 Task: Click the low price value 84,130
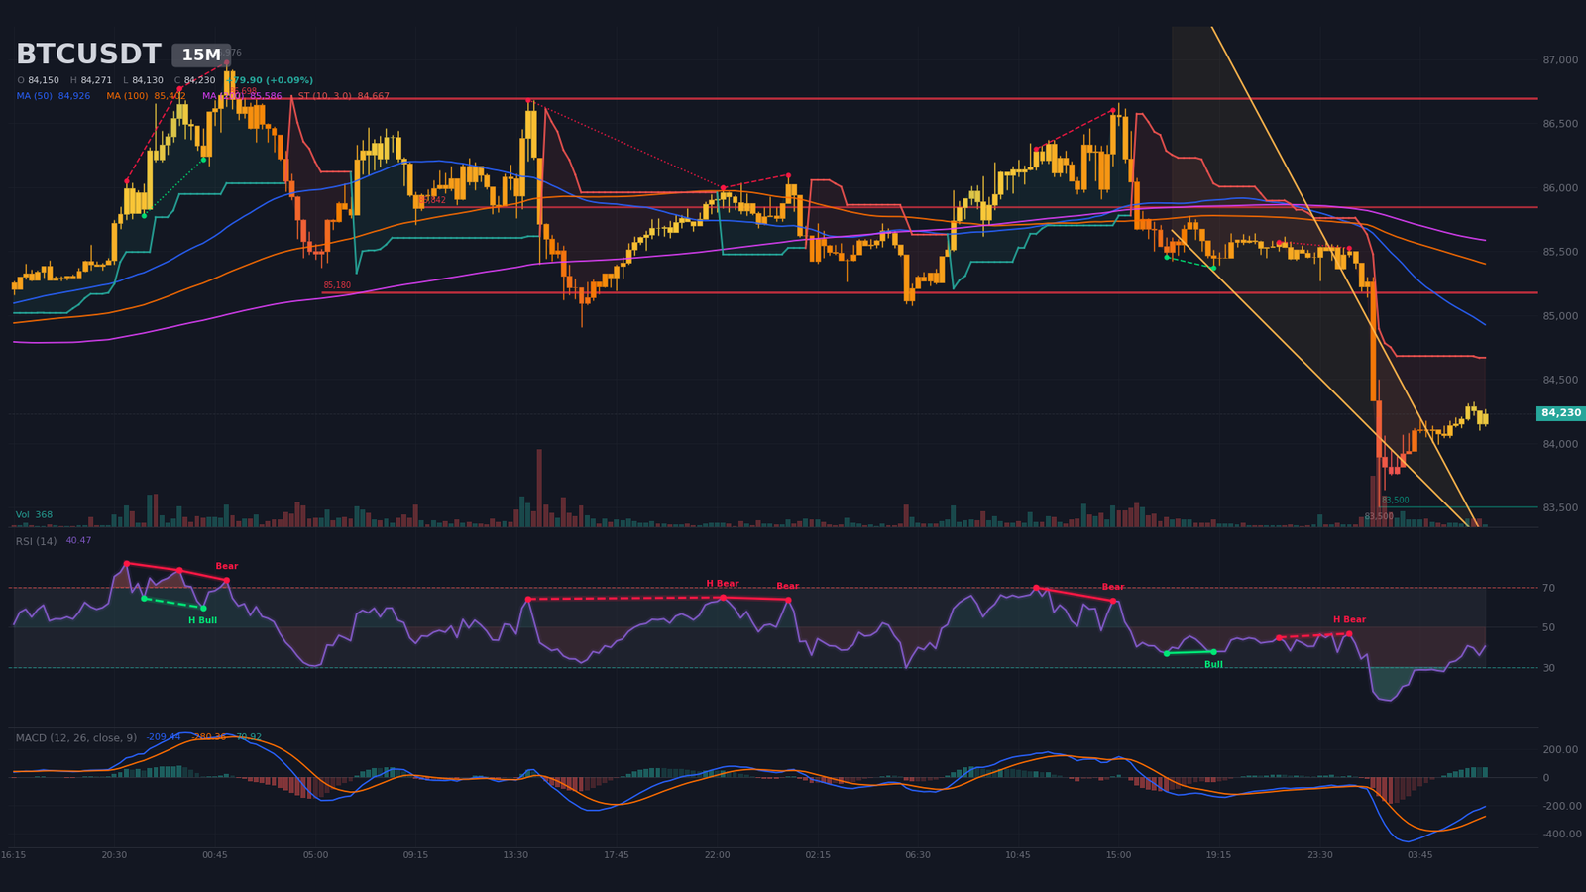(x=148, y=80)
